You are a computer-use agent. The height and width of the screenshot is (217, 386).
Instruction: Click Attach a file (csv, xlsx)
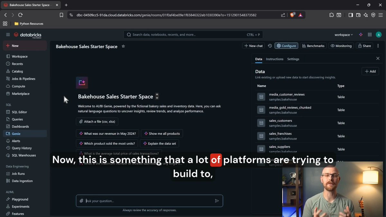pyautogui.click(x=97, y=122)
